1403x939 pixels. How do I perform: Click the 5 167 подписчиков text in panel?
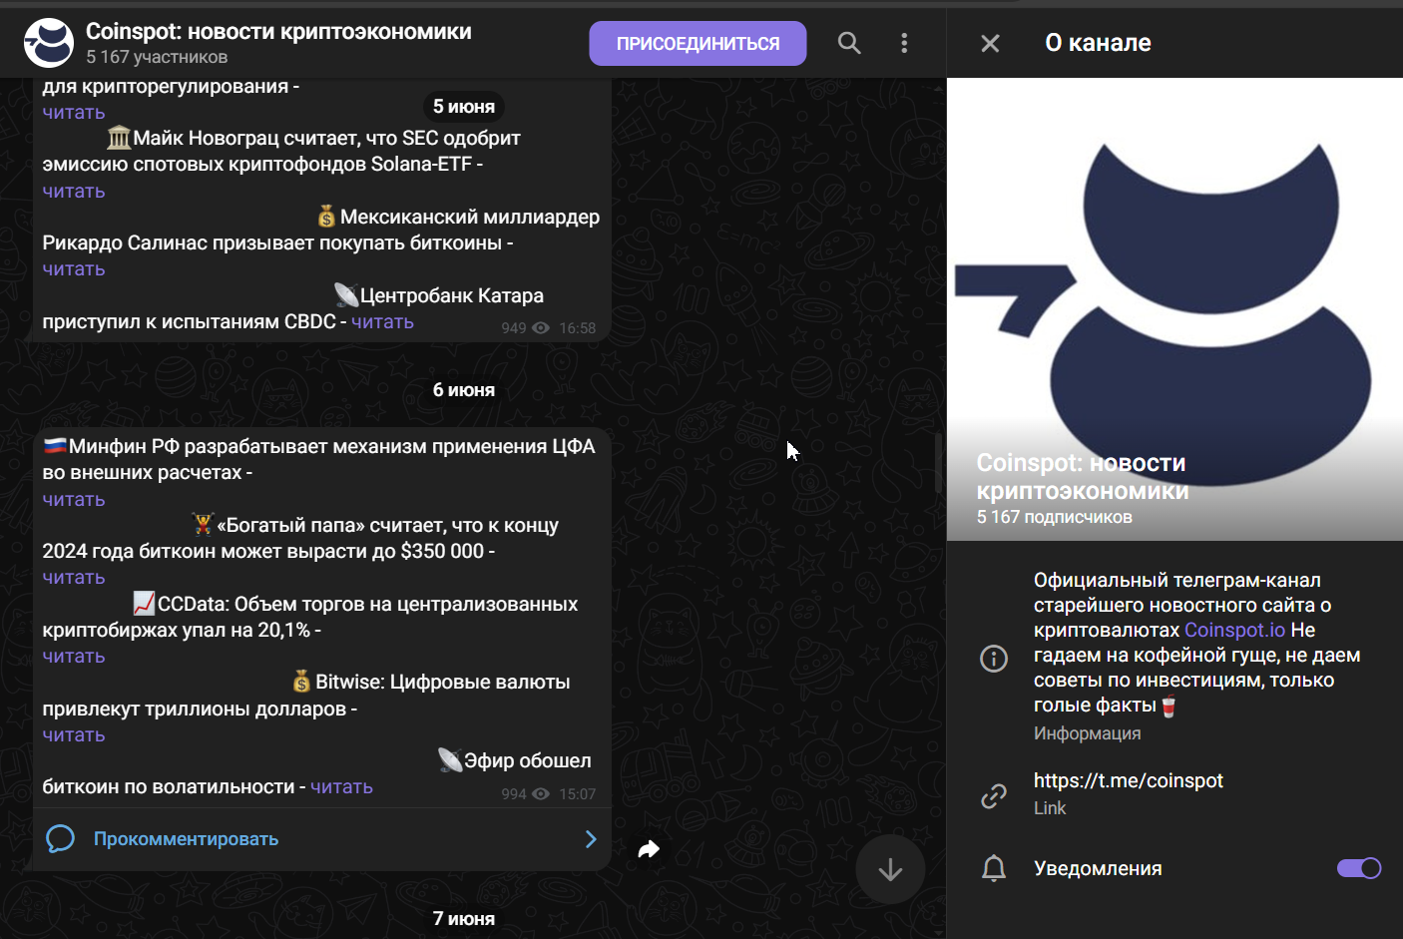(1054, 517)
